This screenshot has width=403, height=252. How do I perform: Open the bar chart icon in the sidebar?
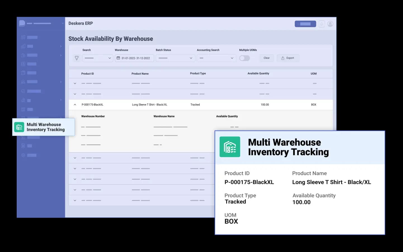[23, 46]
